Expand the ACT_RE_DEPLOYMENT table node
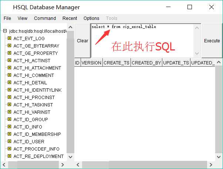 pos(9,156)
